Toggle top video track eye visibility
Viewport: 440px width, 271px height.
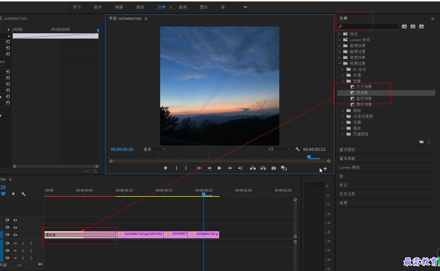(15, 220)
